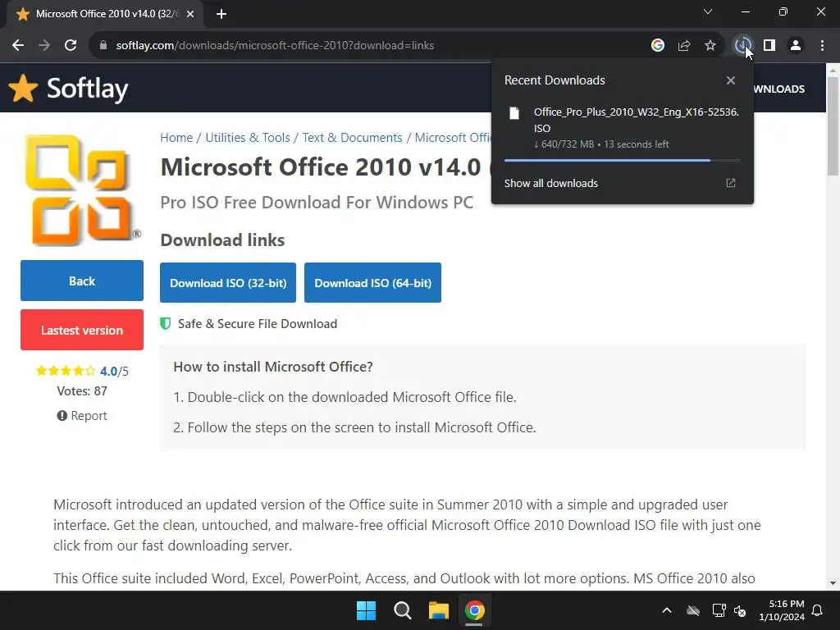Open the Google icon in address bar
Viewport: 840px width, 630px height.
[x=658, y=46]
